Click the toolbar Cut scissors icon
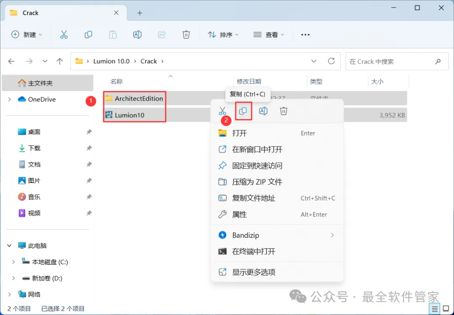The width and height of the screenshot is (454, 315). [64, 35]
